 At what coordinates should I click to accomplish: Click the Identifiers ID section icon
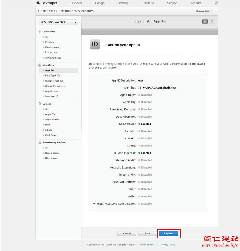40,65
